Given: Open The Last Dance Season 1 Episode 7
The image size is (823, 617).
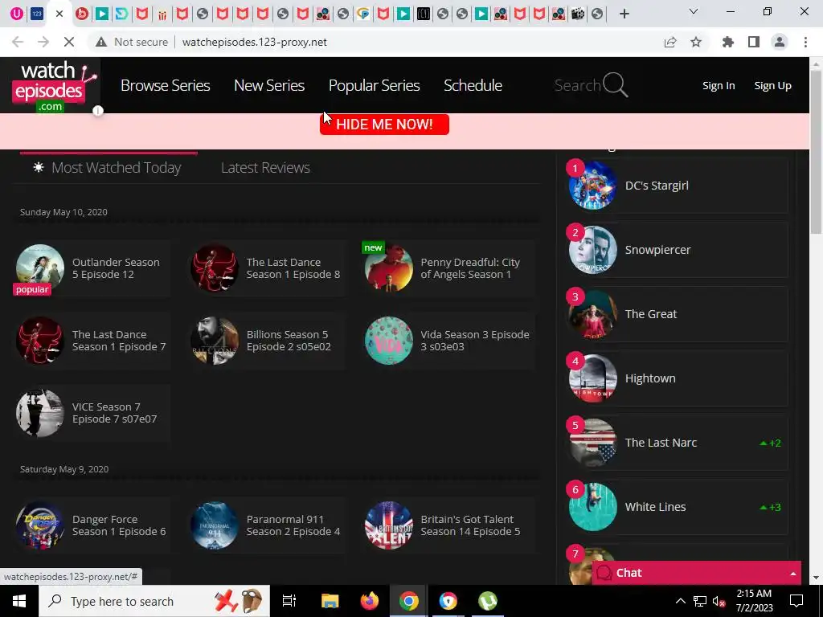Looking at the screenshot, I should coord(119,341).
